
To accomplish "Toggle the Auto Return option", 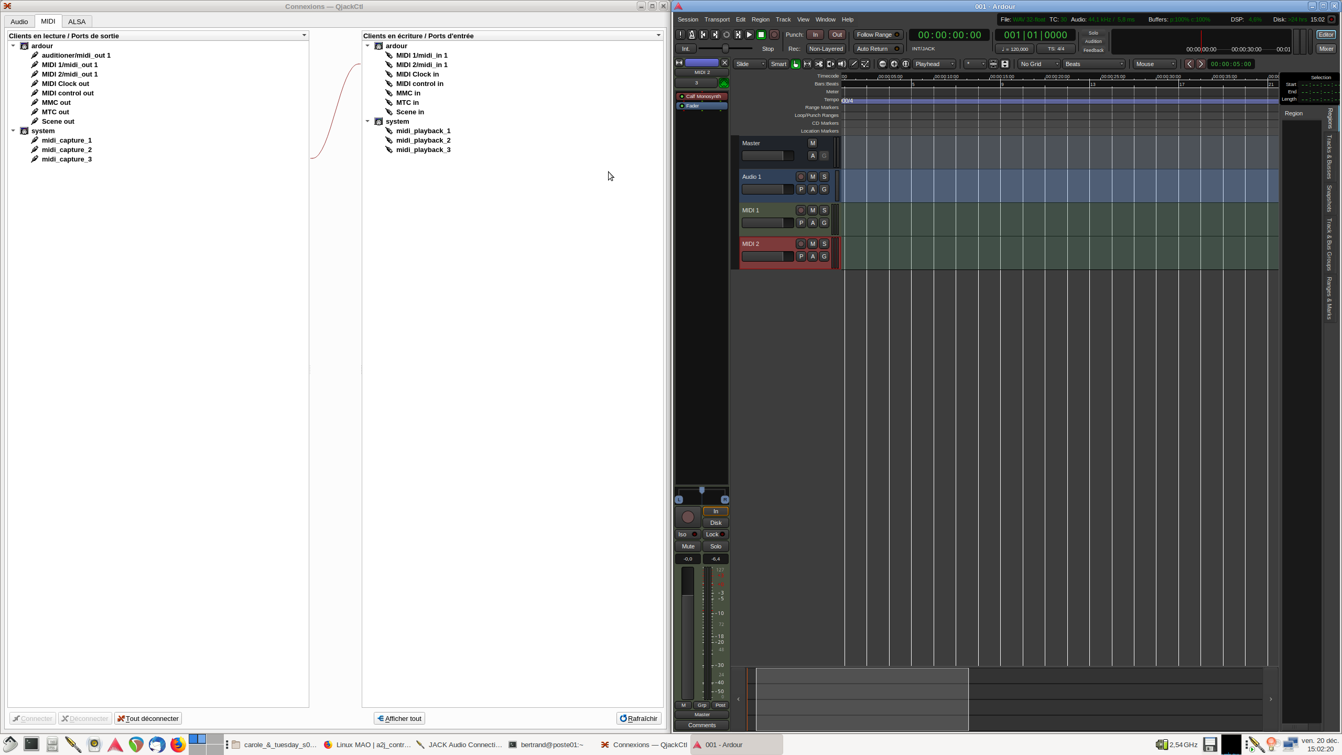I will coord(878,49).
